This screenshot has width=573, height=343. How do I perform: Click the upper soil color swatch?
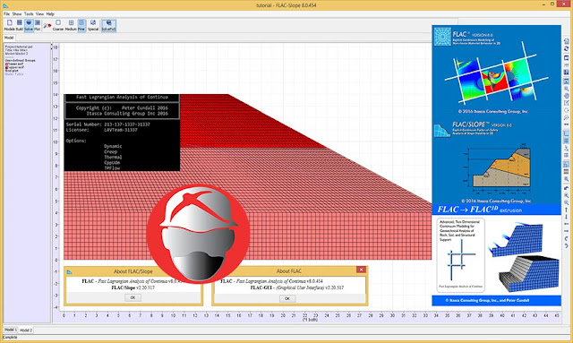[6, 67]
